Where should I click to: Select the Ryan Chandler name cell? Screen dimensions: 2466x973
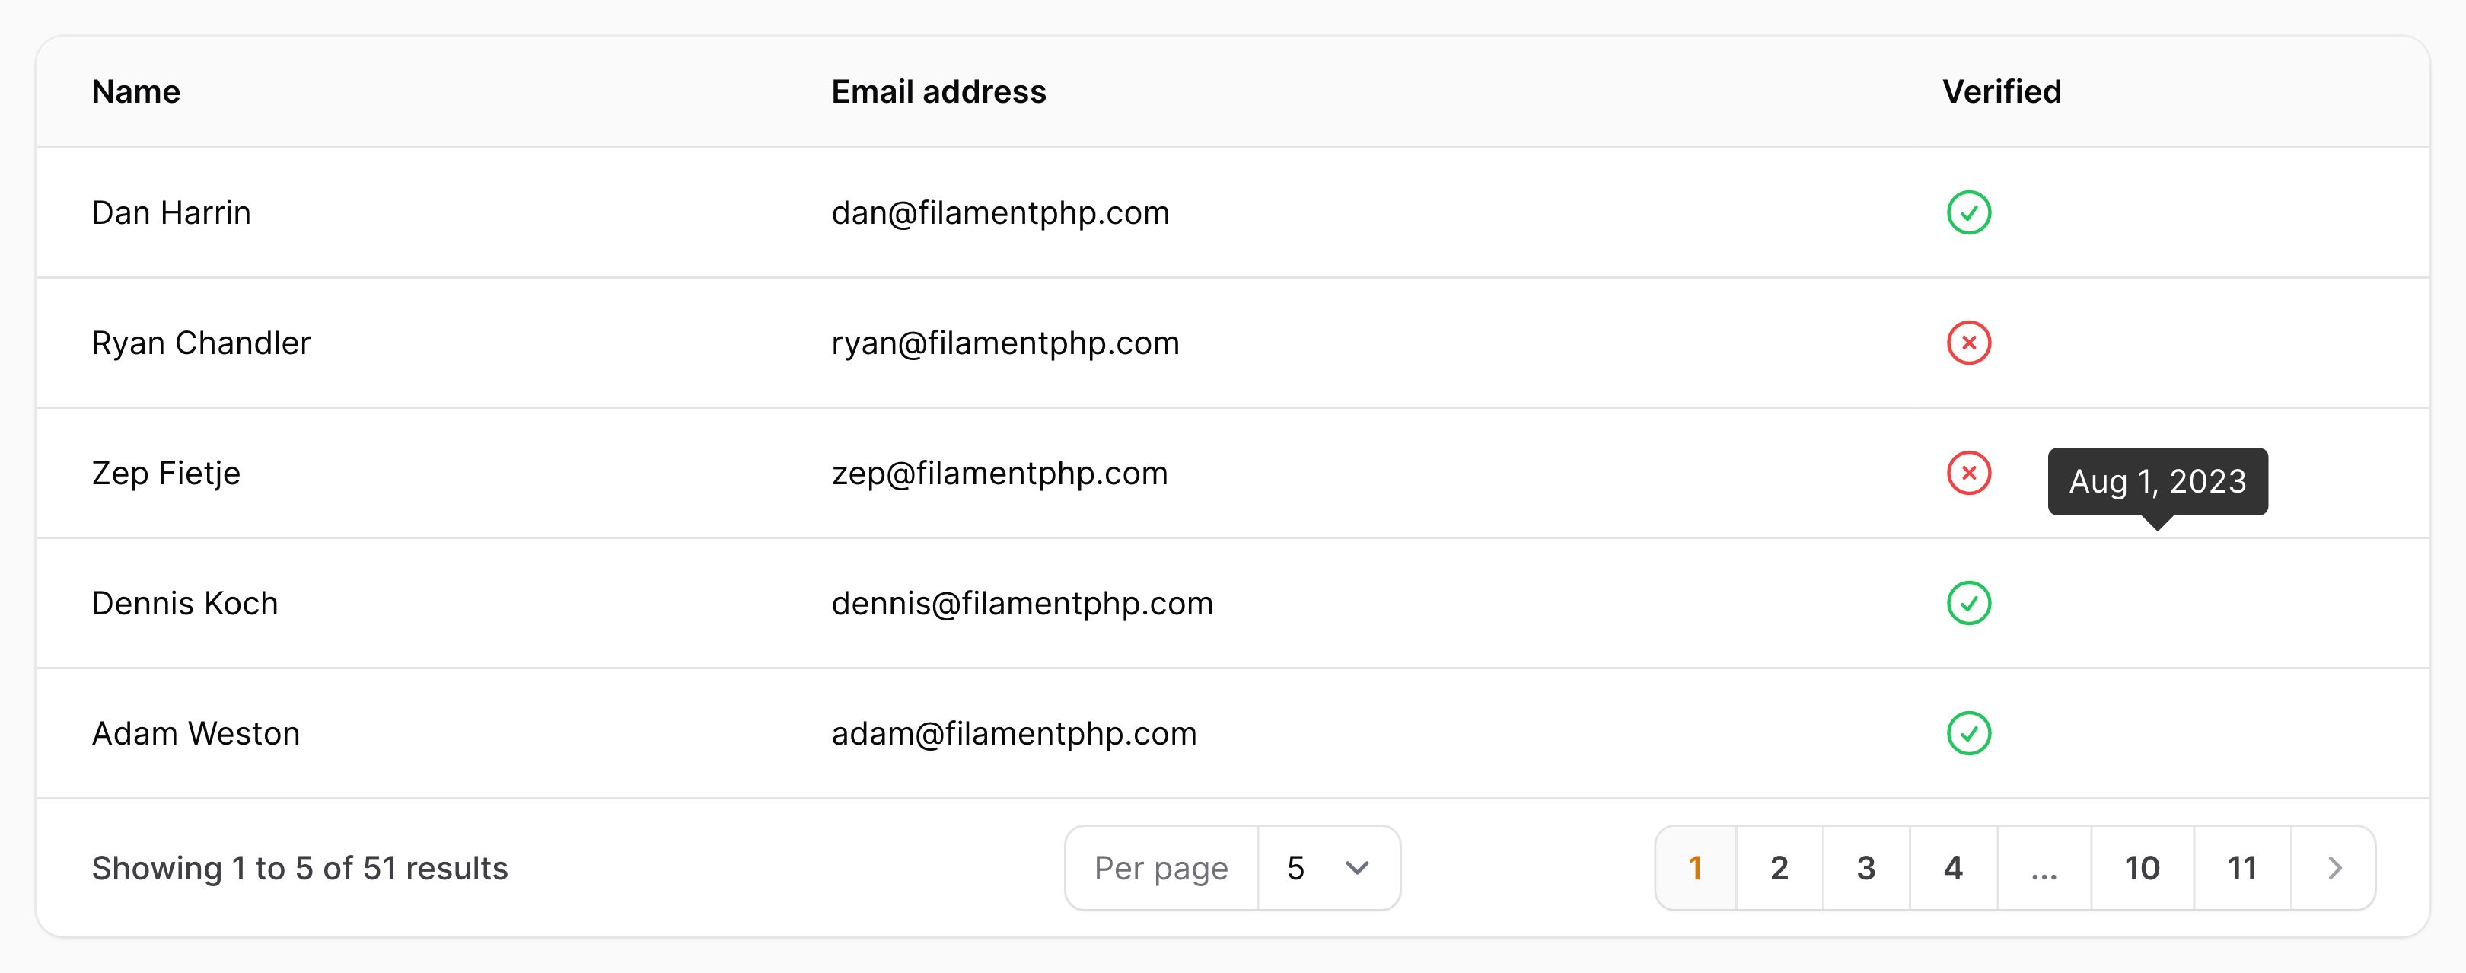(x=201, y=343)
